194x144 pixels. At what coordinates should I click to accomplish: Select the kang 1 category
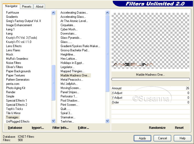click(x=10, y=29)
